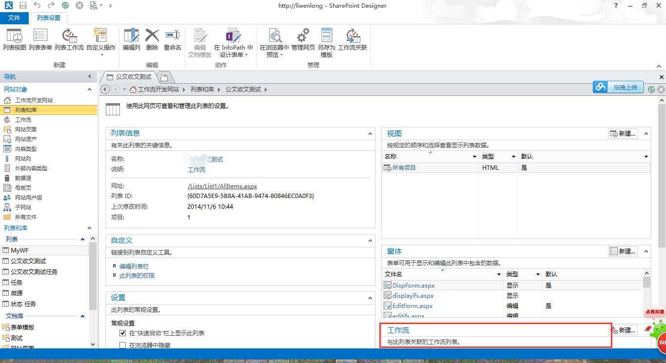Image resolution: width=666 pixels, height=363 pixels.
Task: Open DispForm.aspx in the forms list
Action: (413, 286)
